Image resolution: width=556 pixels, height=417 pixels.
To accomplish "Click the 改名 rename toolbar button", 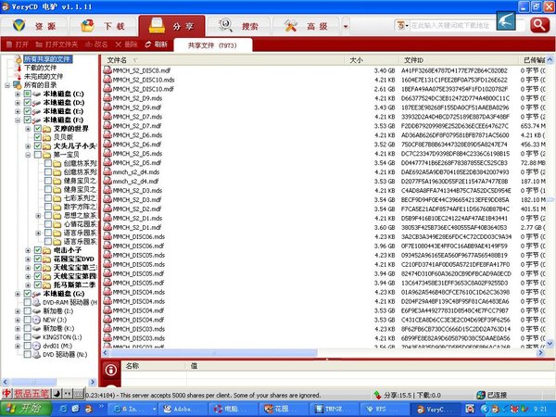I will [x=96, y=44].
